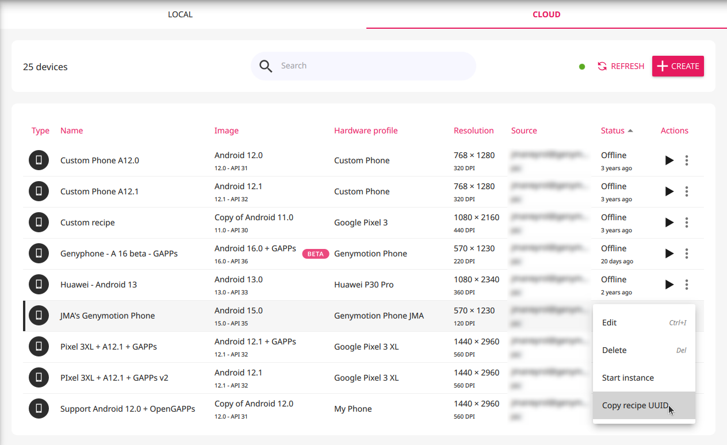727x445 pixels.
Task: Open the kebab menu for Genyphone - A 16 beta
Action: 687,254
